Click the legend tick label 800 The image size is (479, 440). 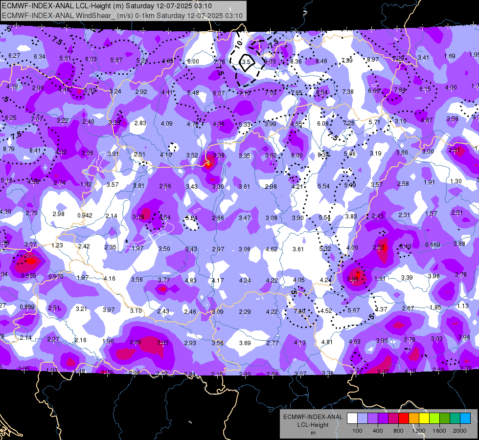click(x=398, y=431)
